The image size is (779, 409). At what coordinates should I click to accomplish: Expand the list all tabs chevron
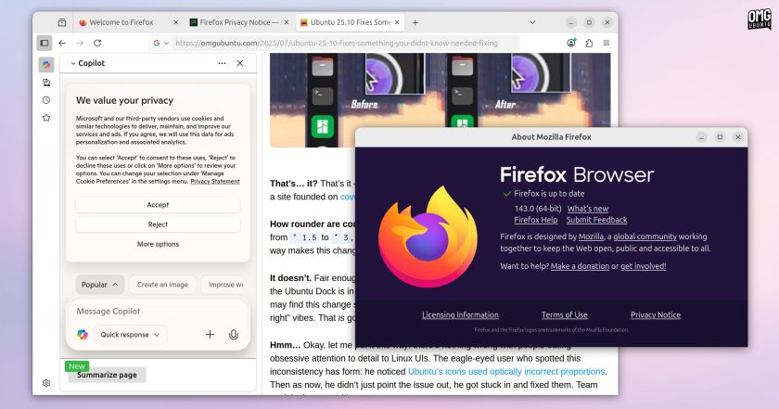pos(532,22)
